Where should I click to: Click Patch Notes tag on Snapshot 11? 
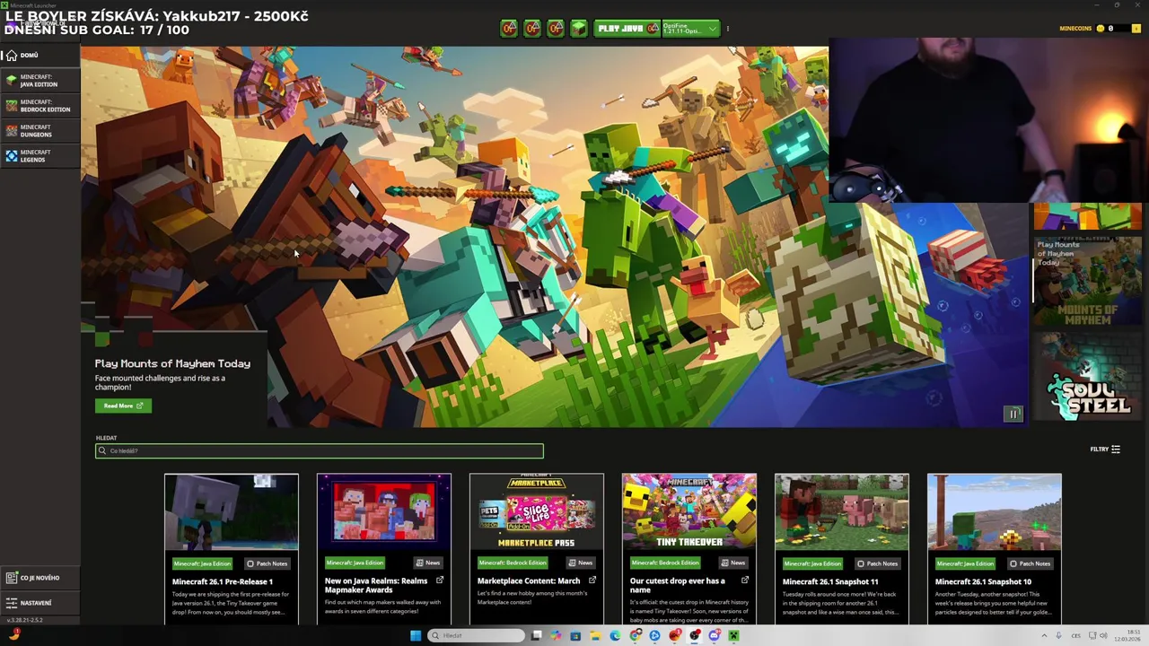tap(878, 563)
